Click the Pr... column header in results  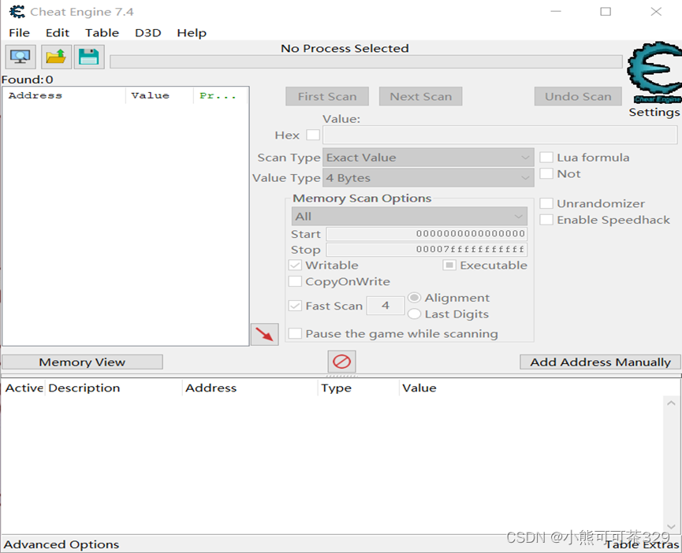[x=221, y=95]
